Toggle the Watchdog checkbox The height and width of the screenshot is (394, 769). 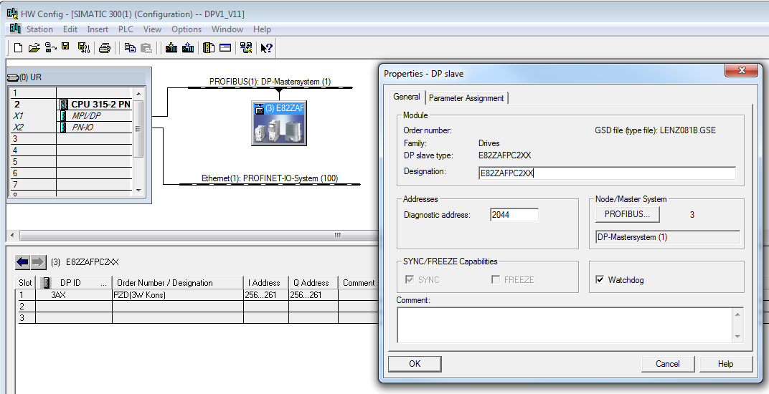(599, 280)
